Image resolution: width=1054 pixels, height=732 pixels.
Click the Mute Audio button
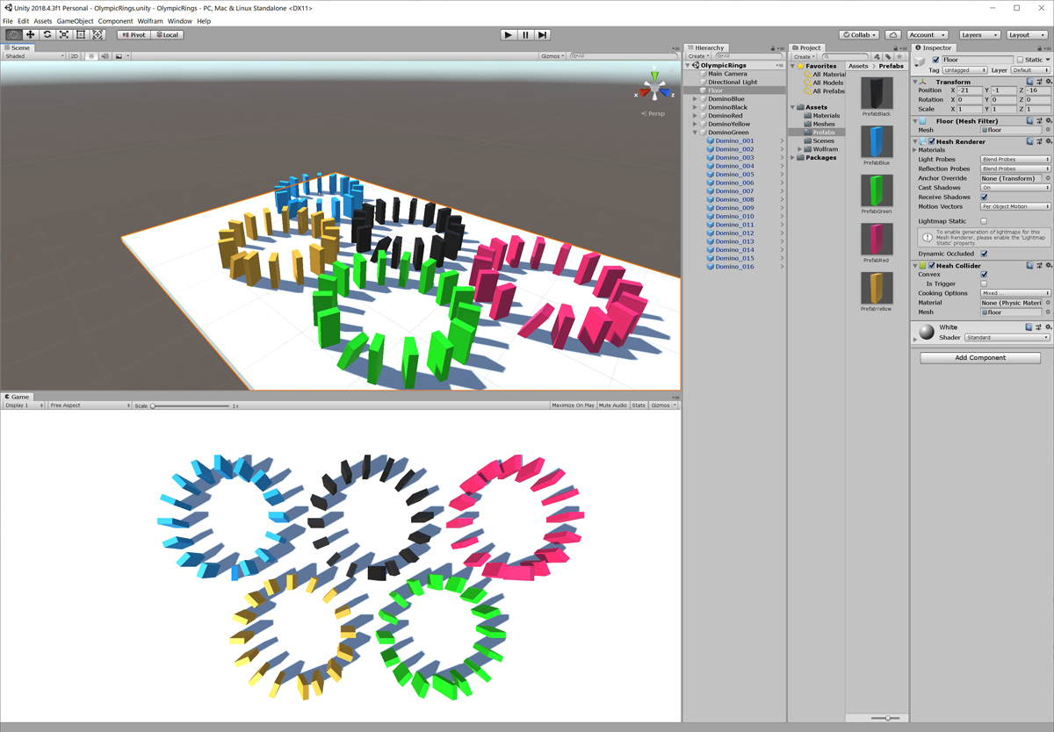pyautogui.click(x=613, y=405)
